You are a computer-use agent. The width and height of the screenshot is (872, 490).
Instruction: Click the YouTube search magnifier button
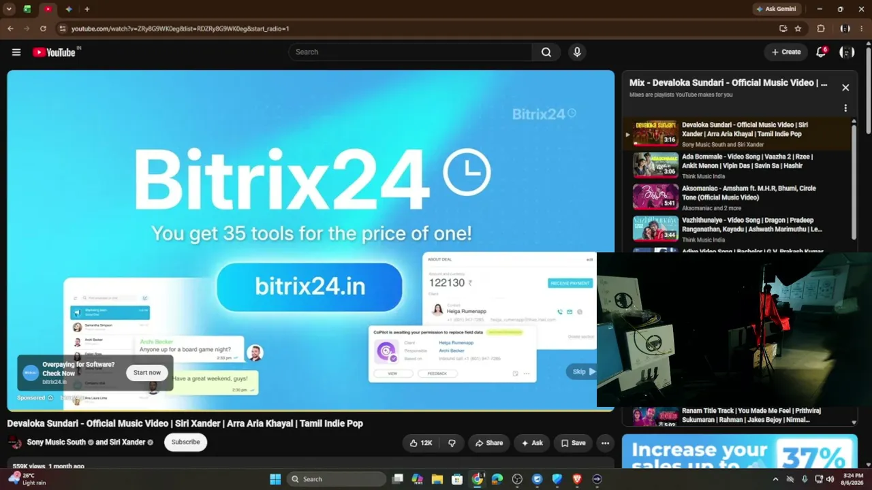tap(546, 52)
